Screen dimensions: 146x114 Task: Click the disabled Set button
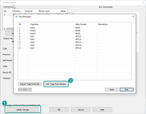[25, 90]
